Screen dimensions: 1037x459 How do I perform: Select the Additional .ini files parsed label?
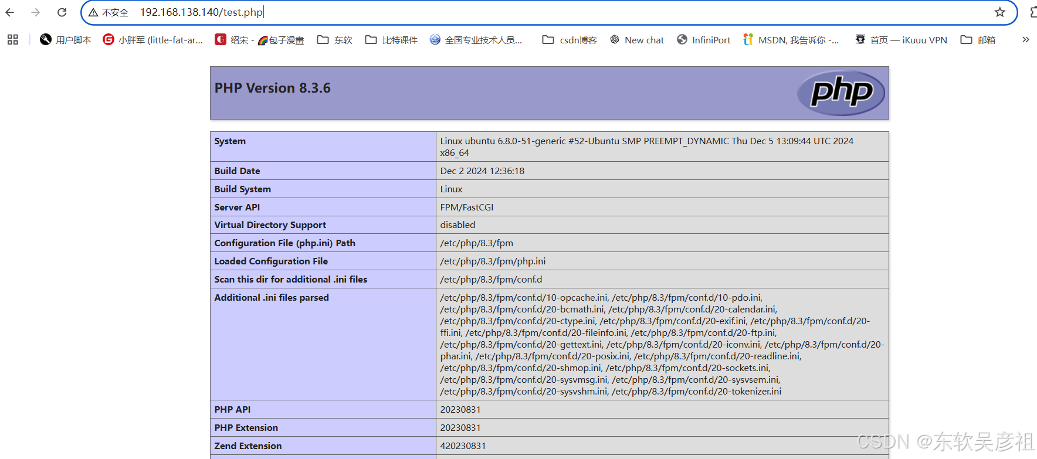(x=271, y=298)
